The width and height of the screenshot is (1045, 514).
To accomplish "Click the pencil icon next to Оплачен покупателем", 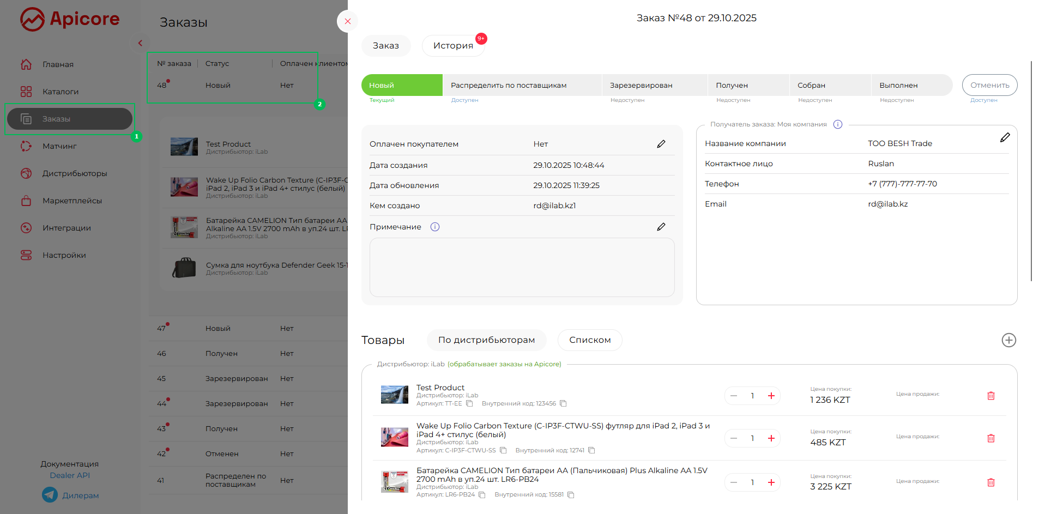I will point(661,144).
